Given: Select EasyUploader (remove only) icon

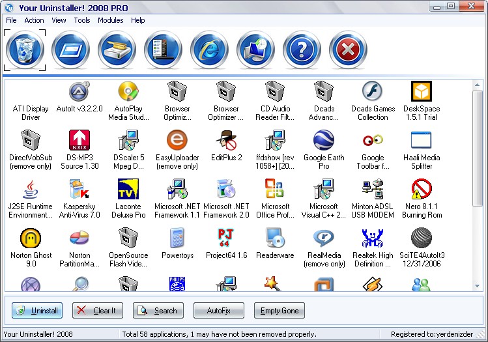Looking at the screenshot, I should 177,140.
